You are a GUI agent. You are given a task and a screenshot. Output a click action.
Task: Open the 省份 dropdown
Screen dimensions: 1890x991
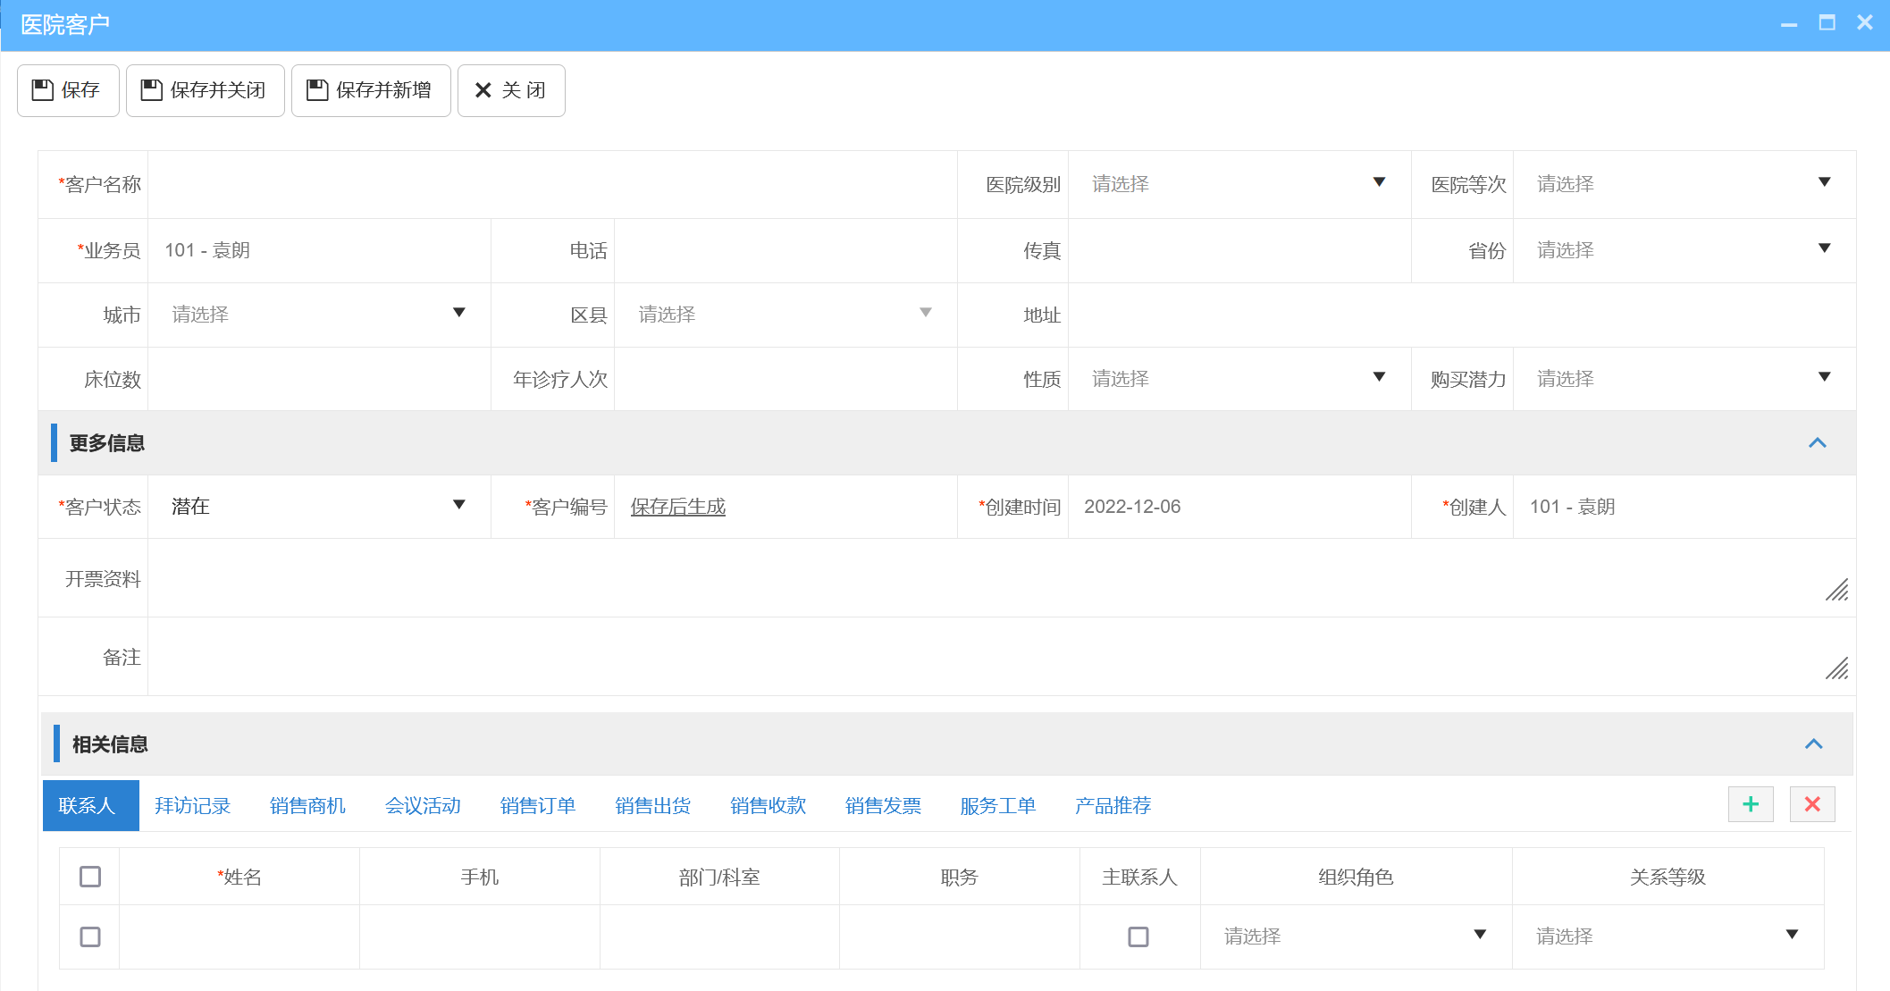1824,250
